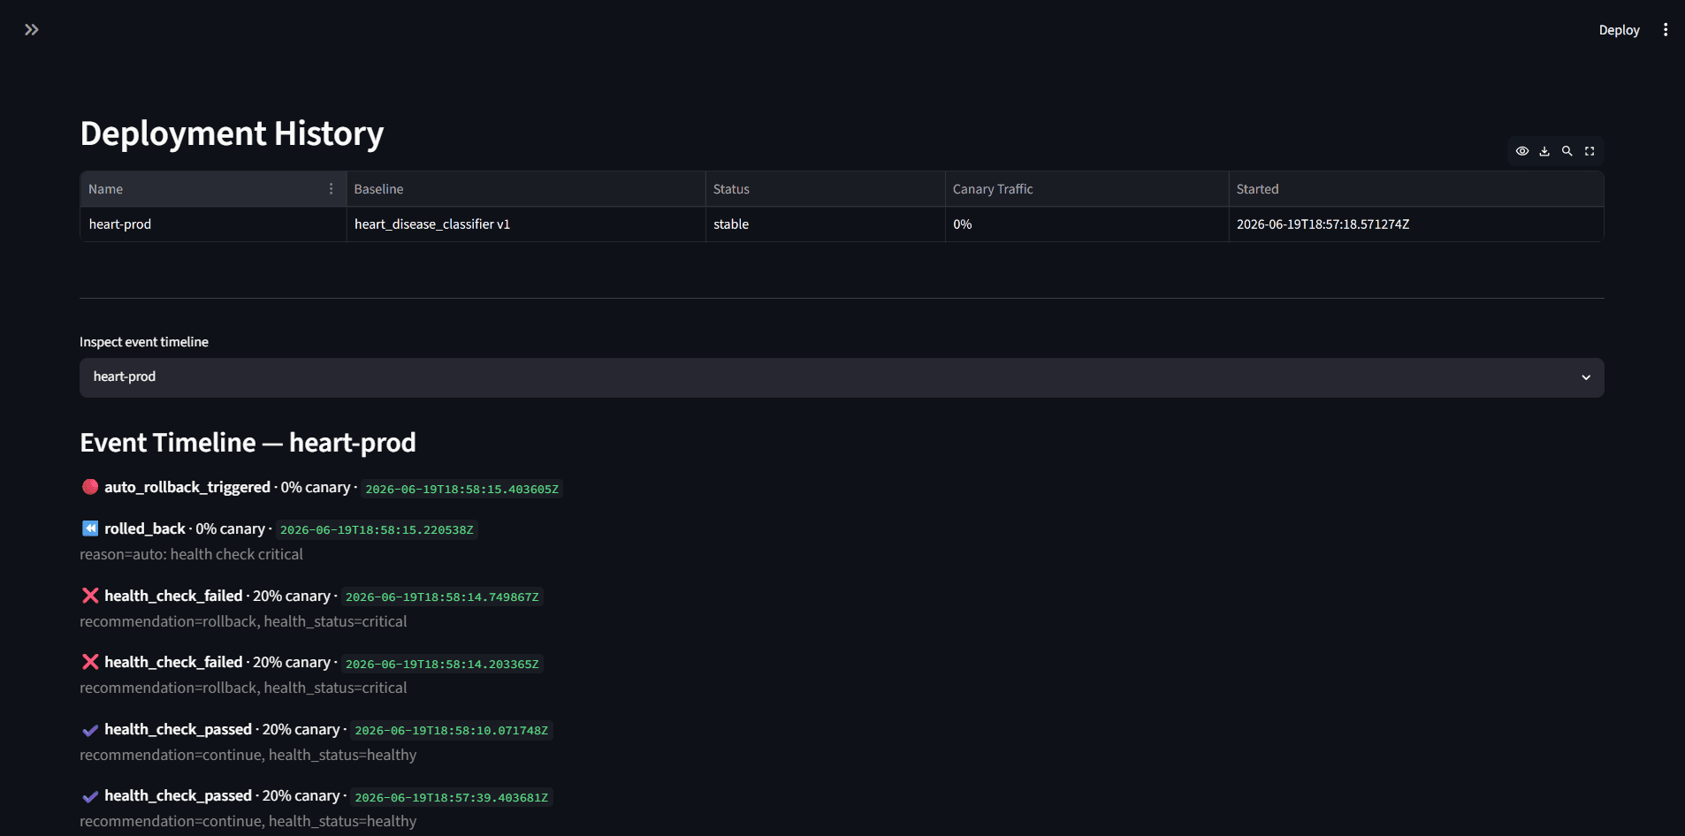Open the Inspect event timeline dropdown
This screenshot has width=1685, height=836.
[842, 377]
